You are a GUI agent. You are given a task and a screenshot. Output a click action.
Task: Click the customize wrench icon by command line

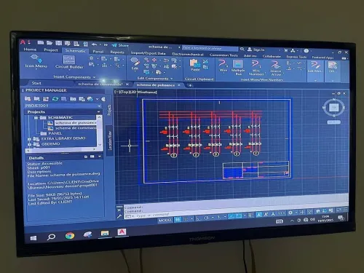[119, 216]
